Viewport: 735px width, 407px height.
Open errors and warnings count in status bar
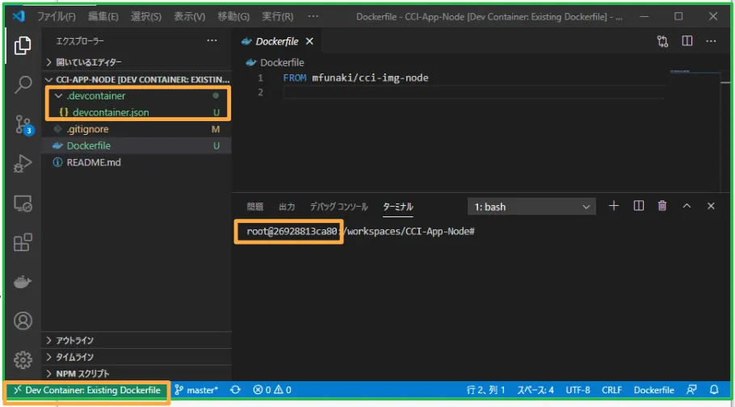[x=272, y=390]
